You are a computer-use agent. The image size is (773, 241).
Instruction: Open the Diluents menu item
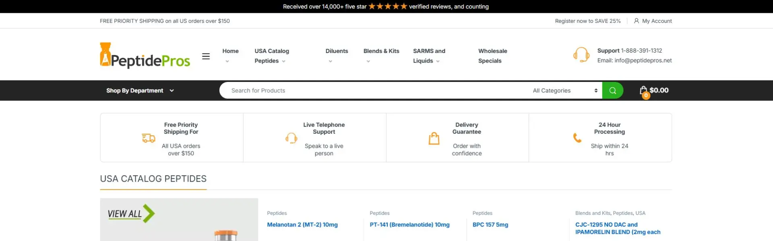point(337,51)
